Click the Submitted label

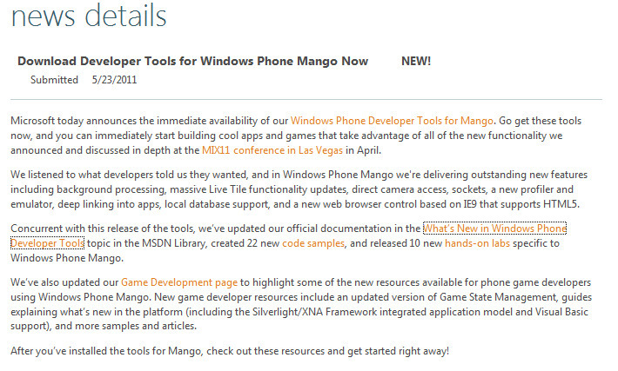(54, 80)
